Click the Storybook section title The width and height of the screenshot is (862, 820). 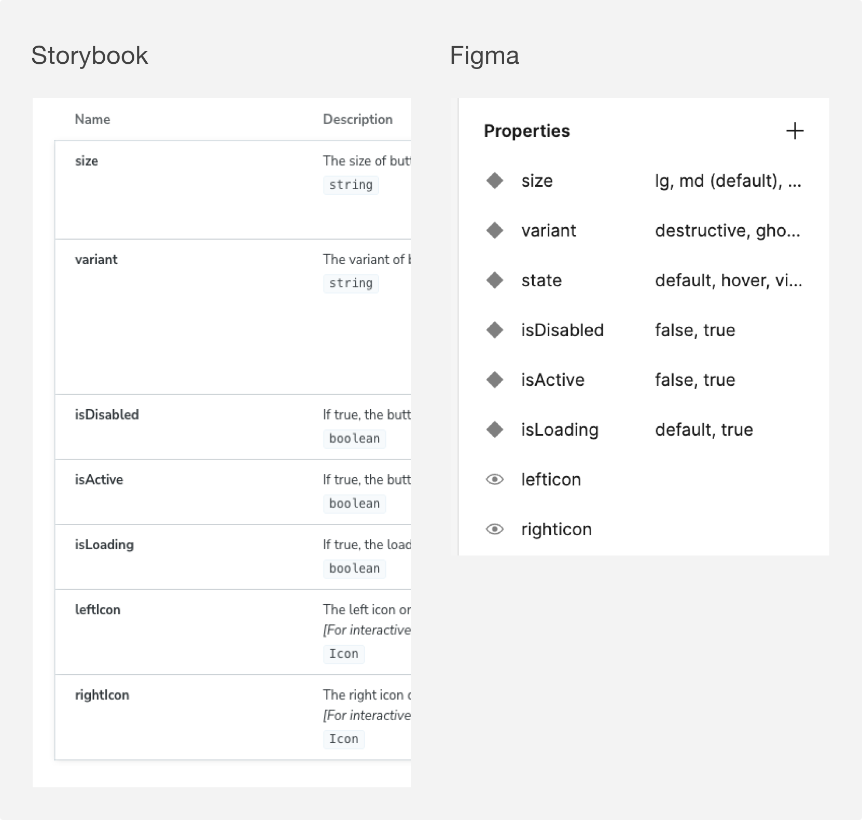click(90, 55)
